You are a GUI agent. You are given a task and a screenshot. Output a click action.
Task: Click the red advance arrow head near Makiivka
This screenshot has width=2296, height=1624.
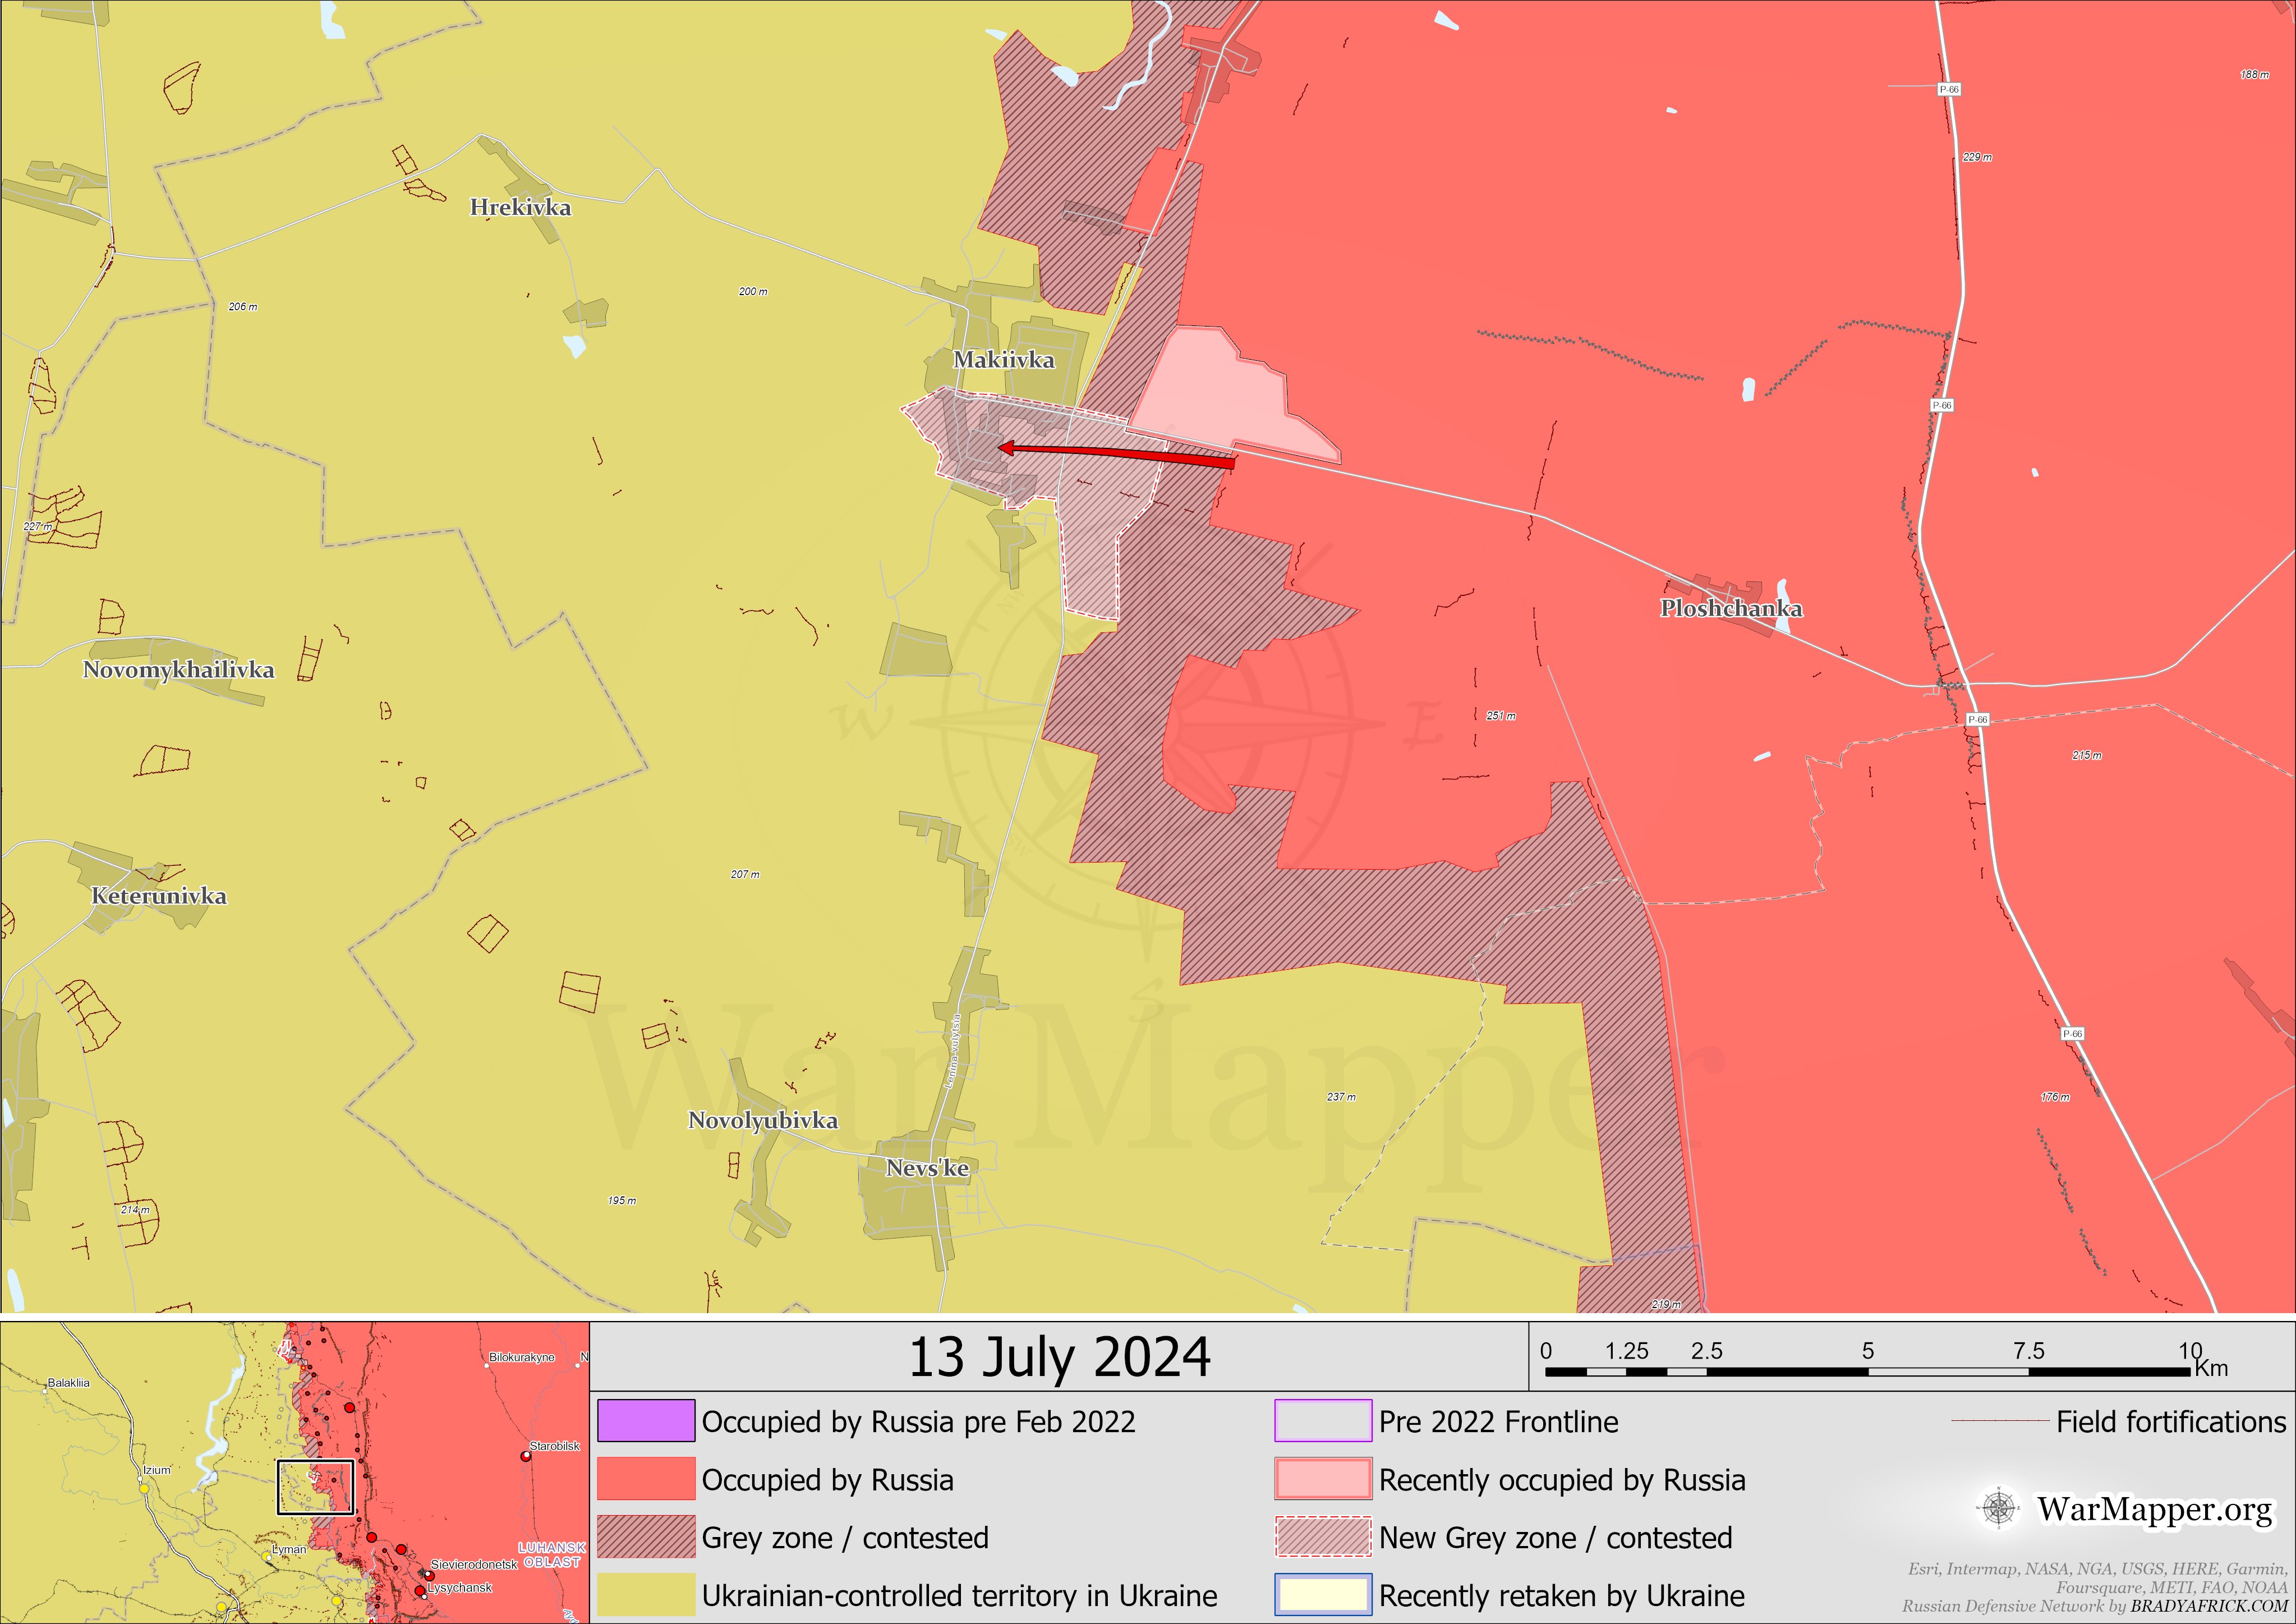coord(1007,448)
